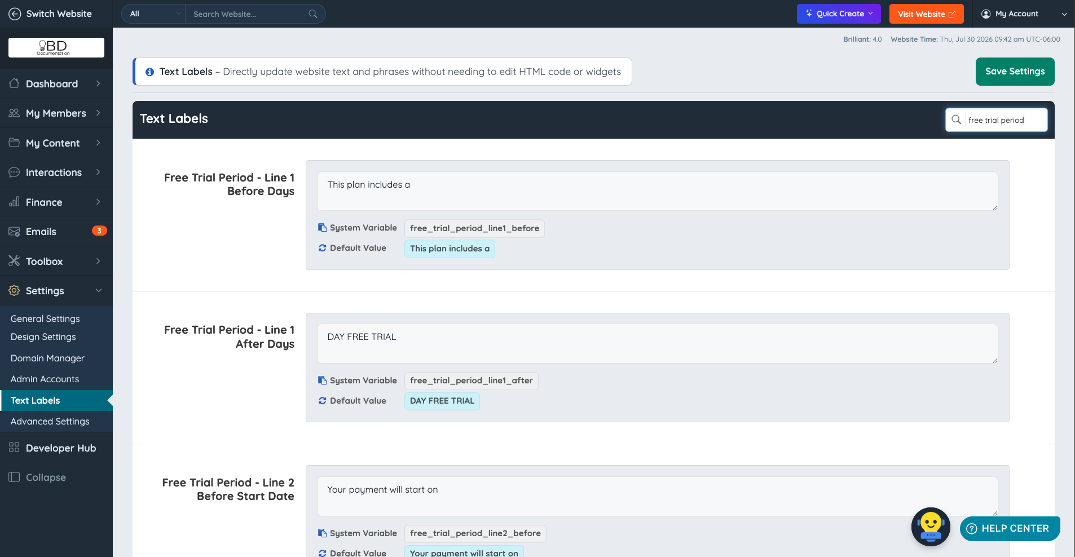Click 'Free Trial Period - Line 1 After Days' label
Image resolution: width=1075 pixels, height=557 pixels.
[229, 337]
